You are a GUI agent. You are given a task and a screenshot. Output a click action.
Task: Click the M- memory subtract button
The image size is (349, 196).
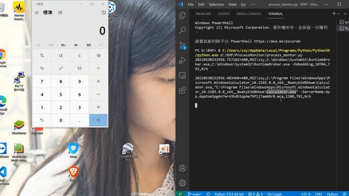[76, 45]
